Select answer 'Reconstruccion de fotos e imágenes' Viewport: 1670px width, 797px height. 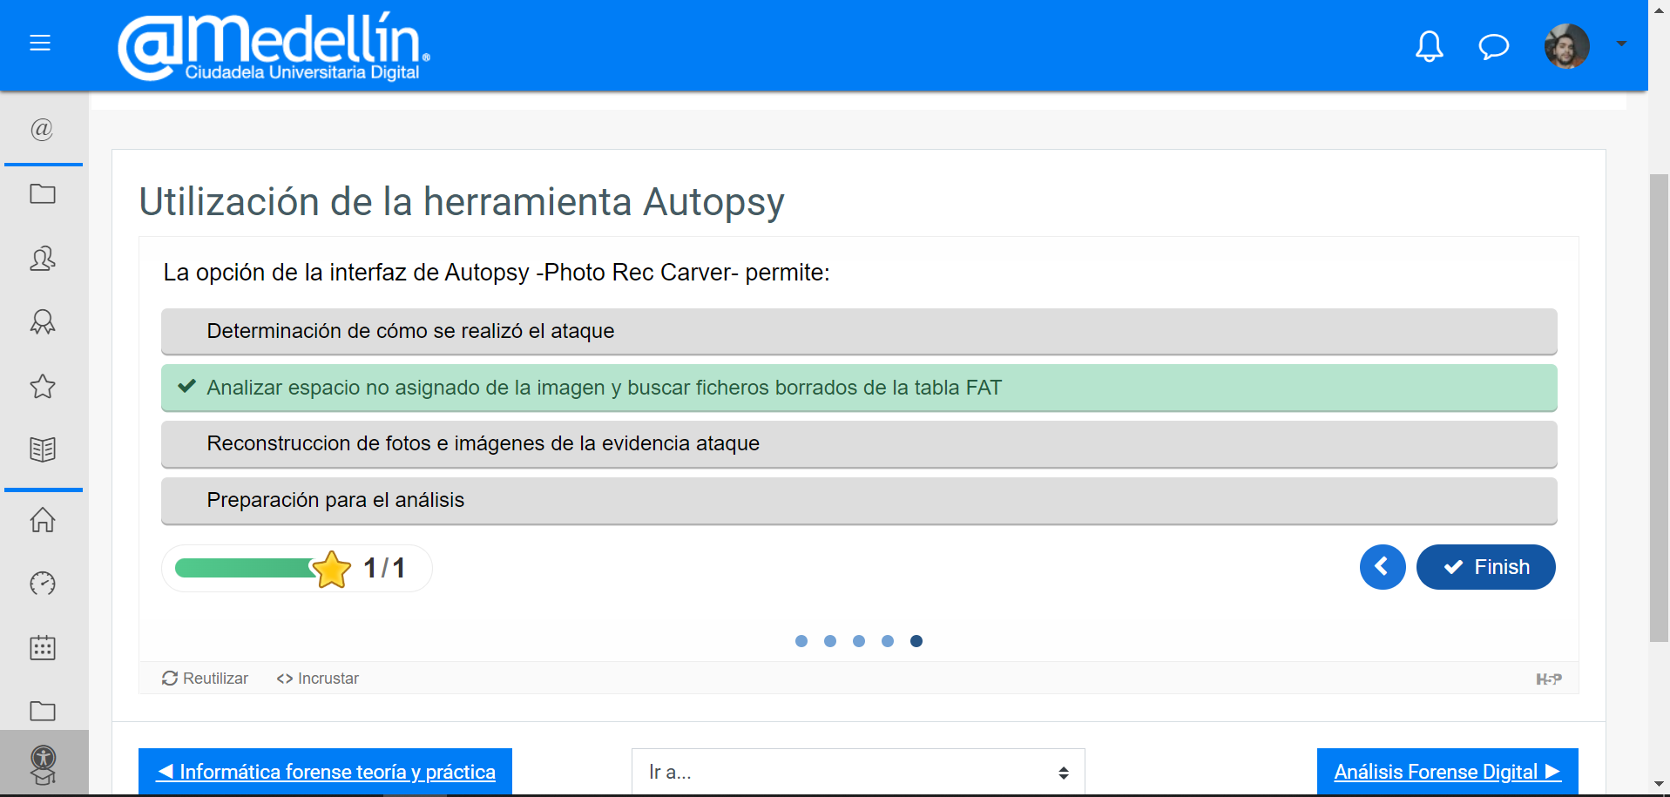point(859,443)
